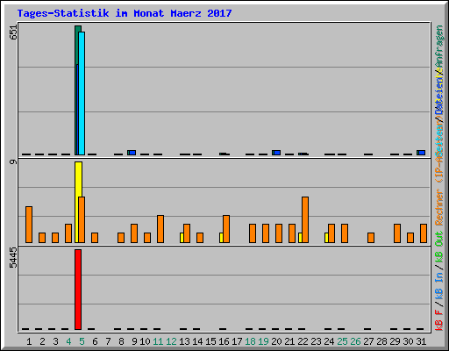Screen dimensions: 449x351
Task: Click the blue Dateien bar on day 31
Action: [x=422, y=153]
